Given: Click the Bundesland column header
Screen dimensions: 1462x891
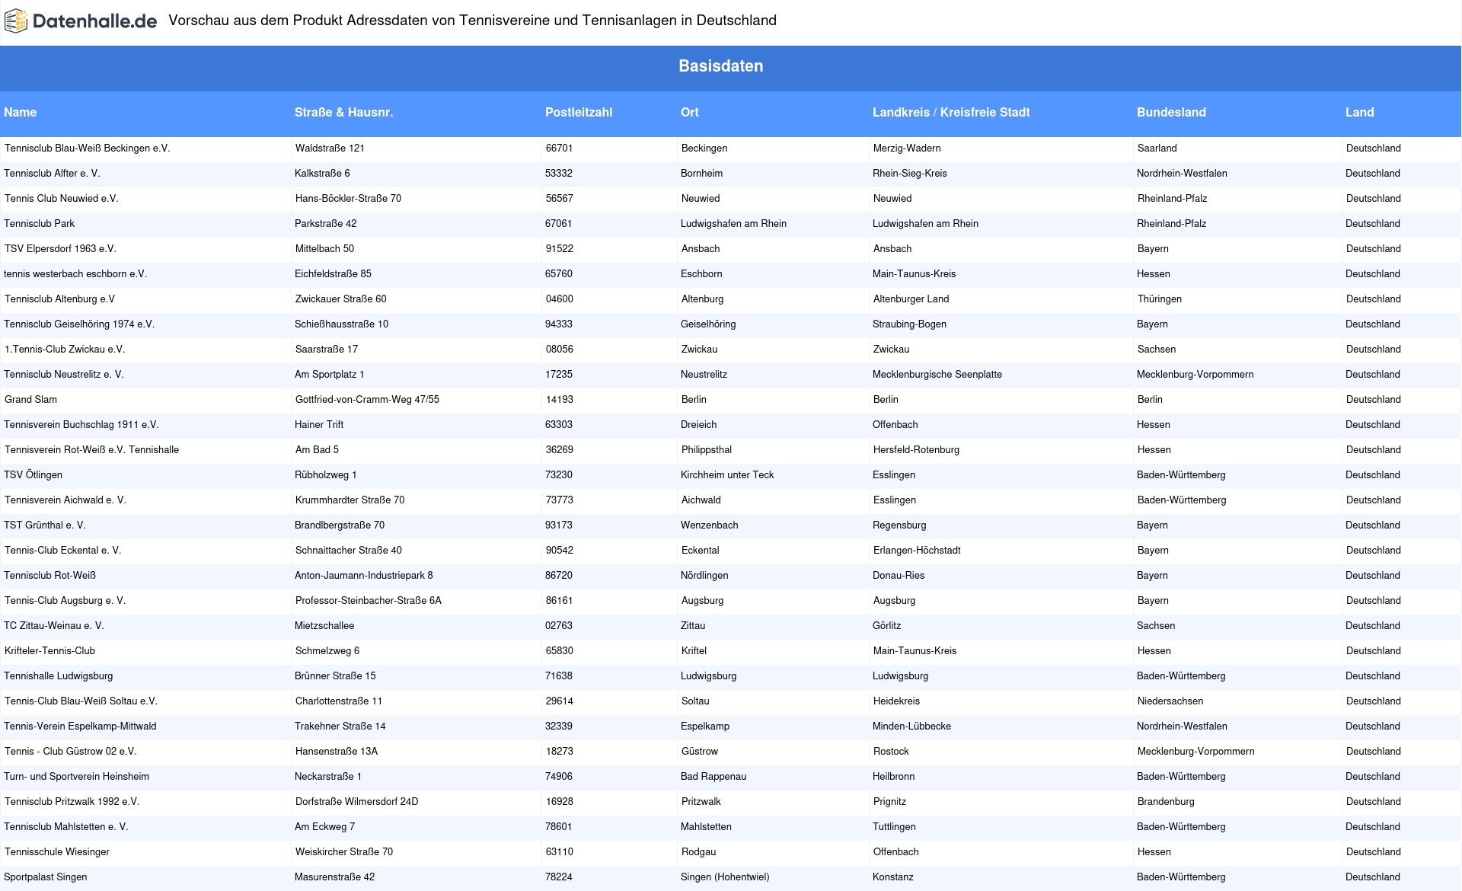Looking at the screenshot, I should 1171,112.
